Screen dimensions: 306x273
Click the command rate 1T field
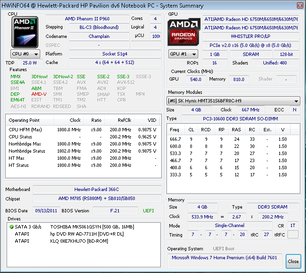coord(293,226)
